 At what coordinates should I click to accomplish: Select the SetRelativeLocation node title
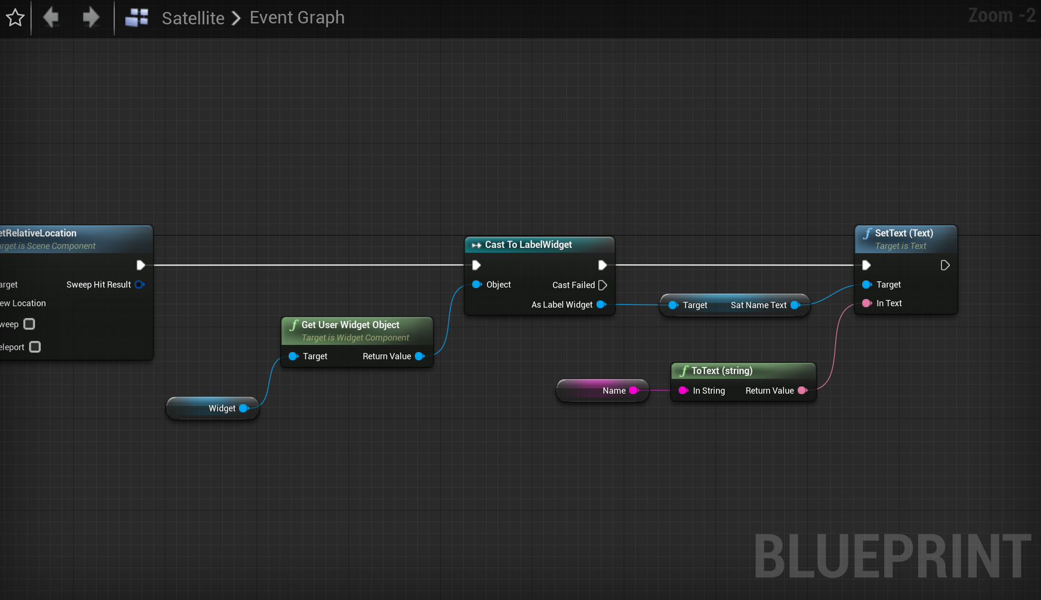pos(38,233)
